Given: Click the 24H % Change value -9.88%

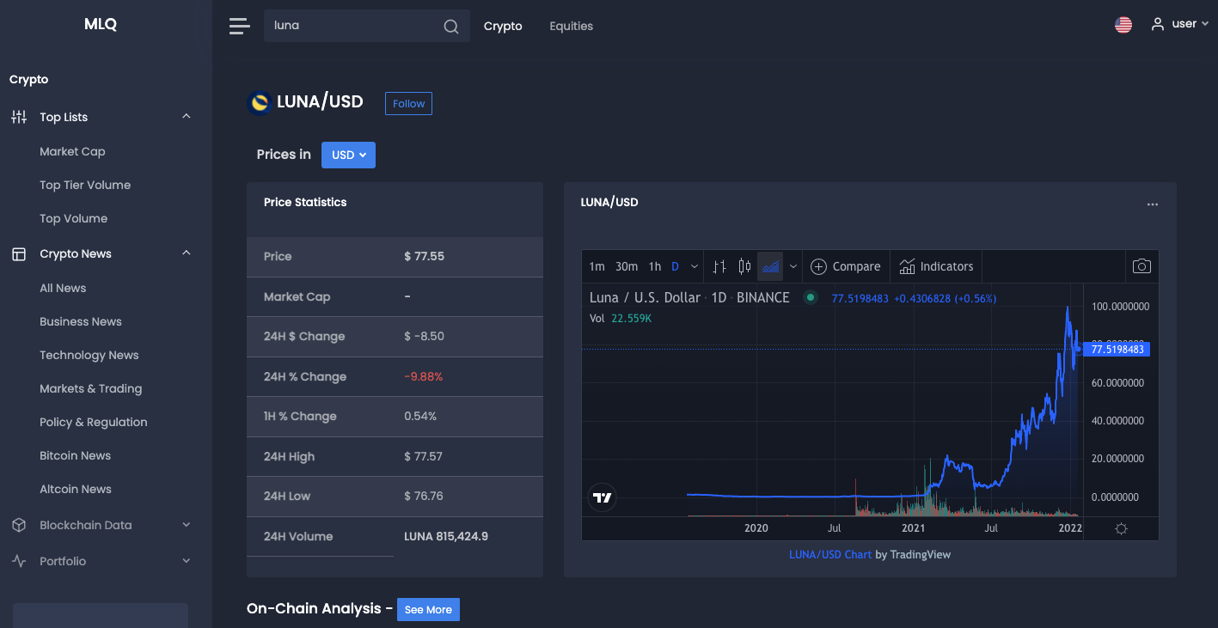Looking at the screenshot, I should pos(423,376).
